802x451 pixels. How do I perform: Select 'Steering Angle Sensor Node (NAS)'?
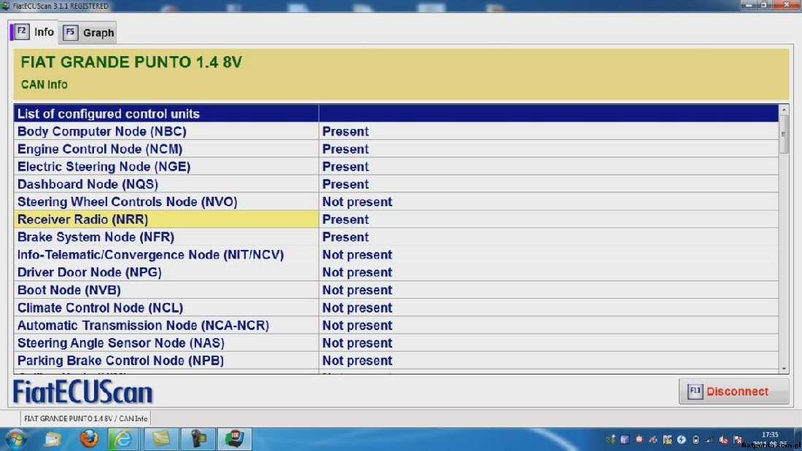(166, 343)
